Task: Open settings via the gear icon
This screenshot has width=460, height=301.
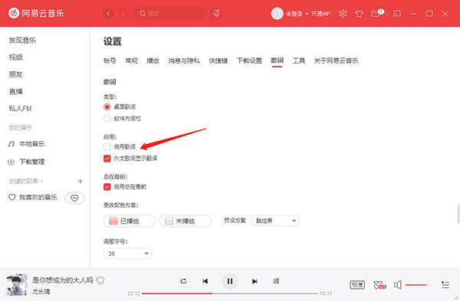Action: tap(343, 14)
